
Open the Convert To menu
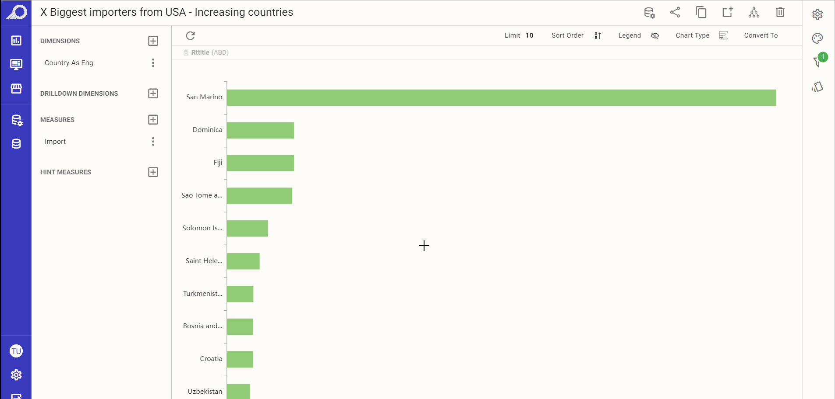(x=761, y=35)
